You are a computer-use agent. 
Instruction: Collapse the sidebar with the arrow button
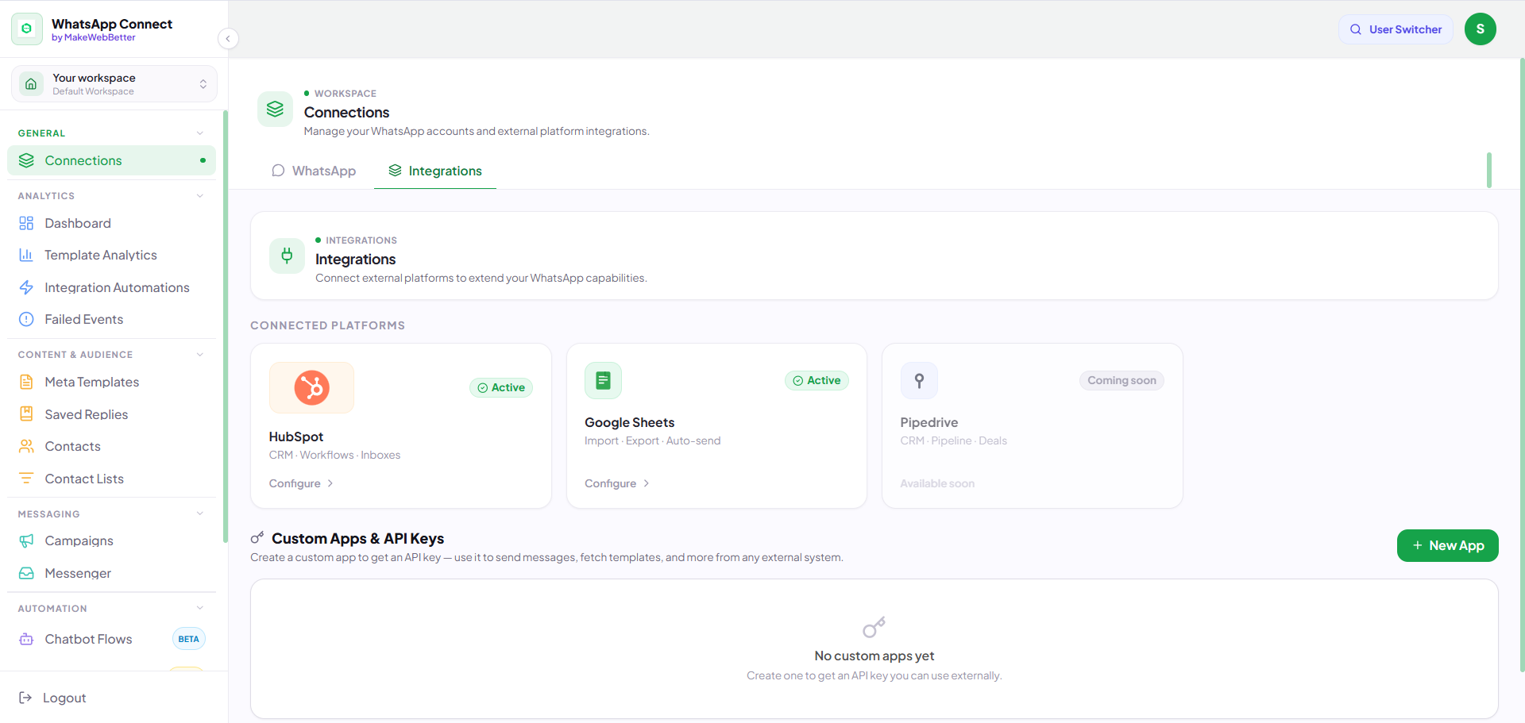[x=228, y=38]
